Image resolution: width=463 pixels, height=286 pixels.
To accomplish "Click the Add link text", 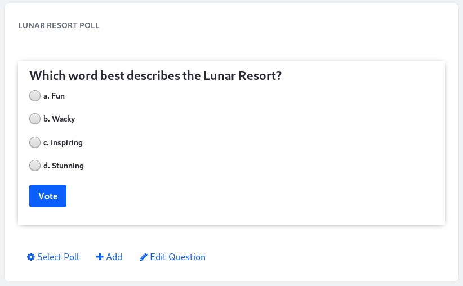I will pyautogui.click(x=114, y=257).
